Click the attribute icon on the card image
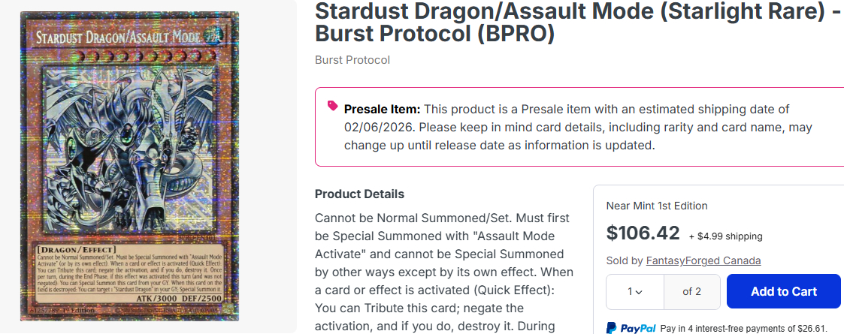The height and width of the screenshot is (334, 844). (x=216, y=38)
